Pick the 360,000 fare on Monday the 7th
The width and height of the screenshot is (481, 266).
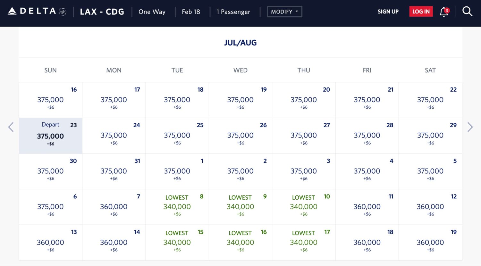coord(114,207)
